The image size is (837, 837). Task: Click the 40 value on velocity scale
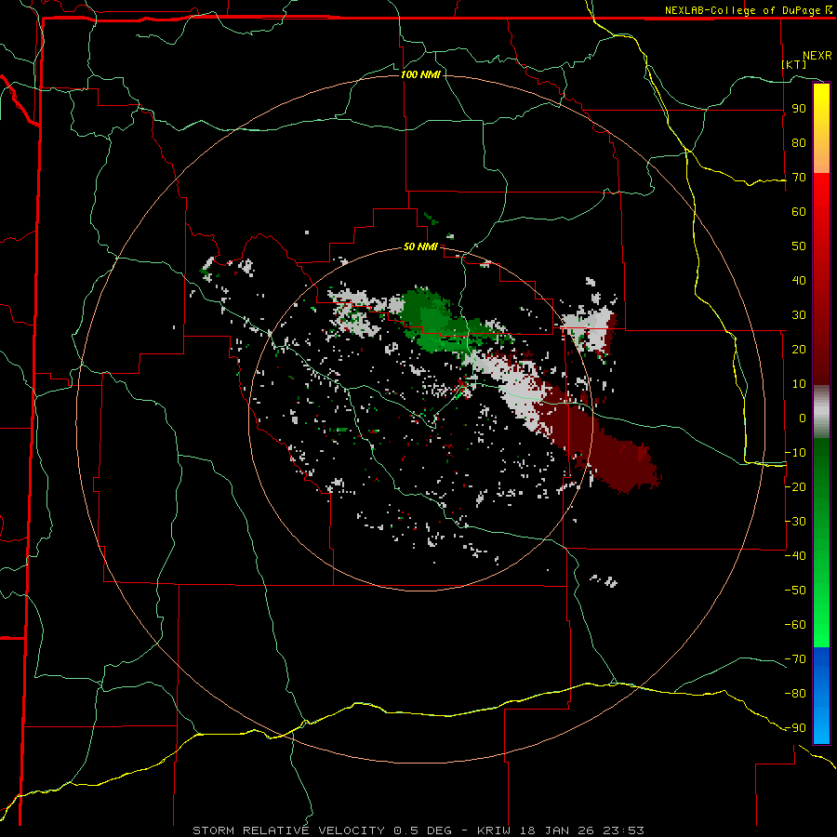pos(799,280)
